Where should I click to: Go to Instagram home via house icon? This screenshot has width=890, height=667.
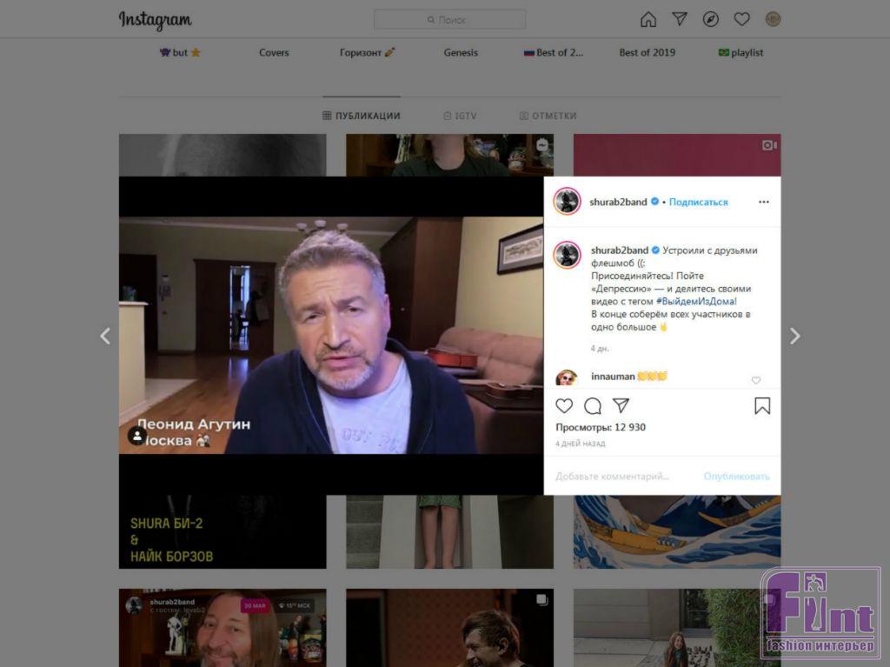(x=648, y=19)
